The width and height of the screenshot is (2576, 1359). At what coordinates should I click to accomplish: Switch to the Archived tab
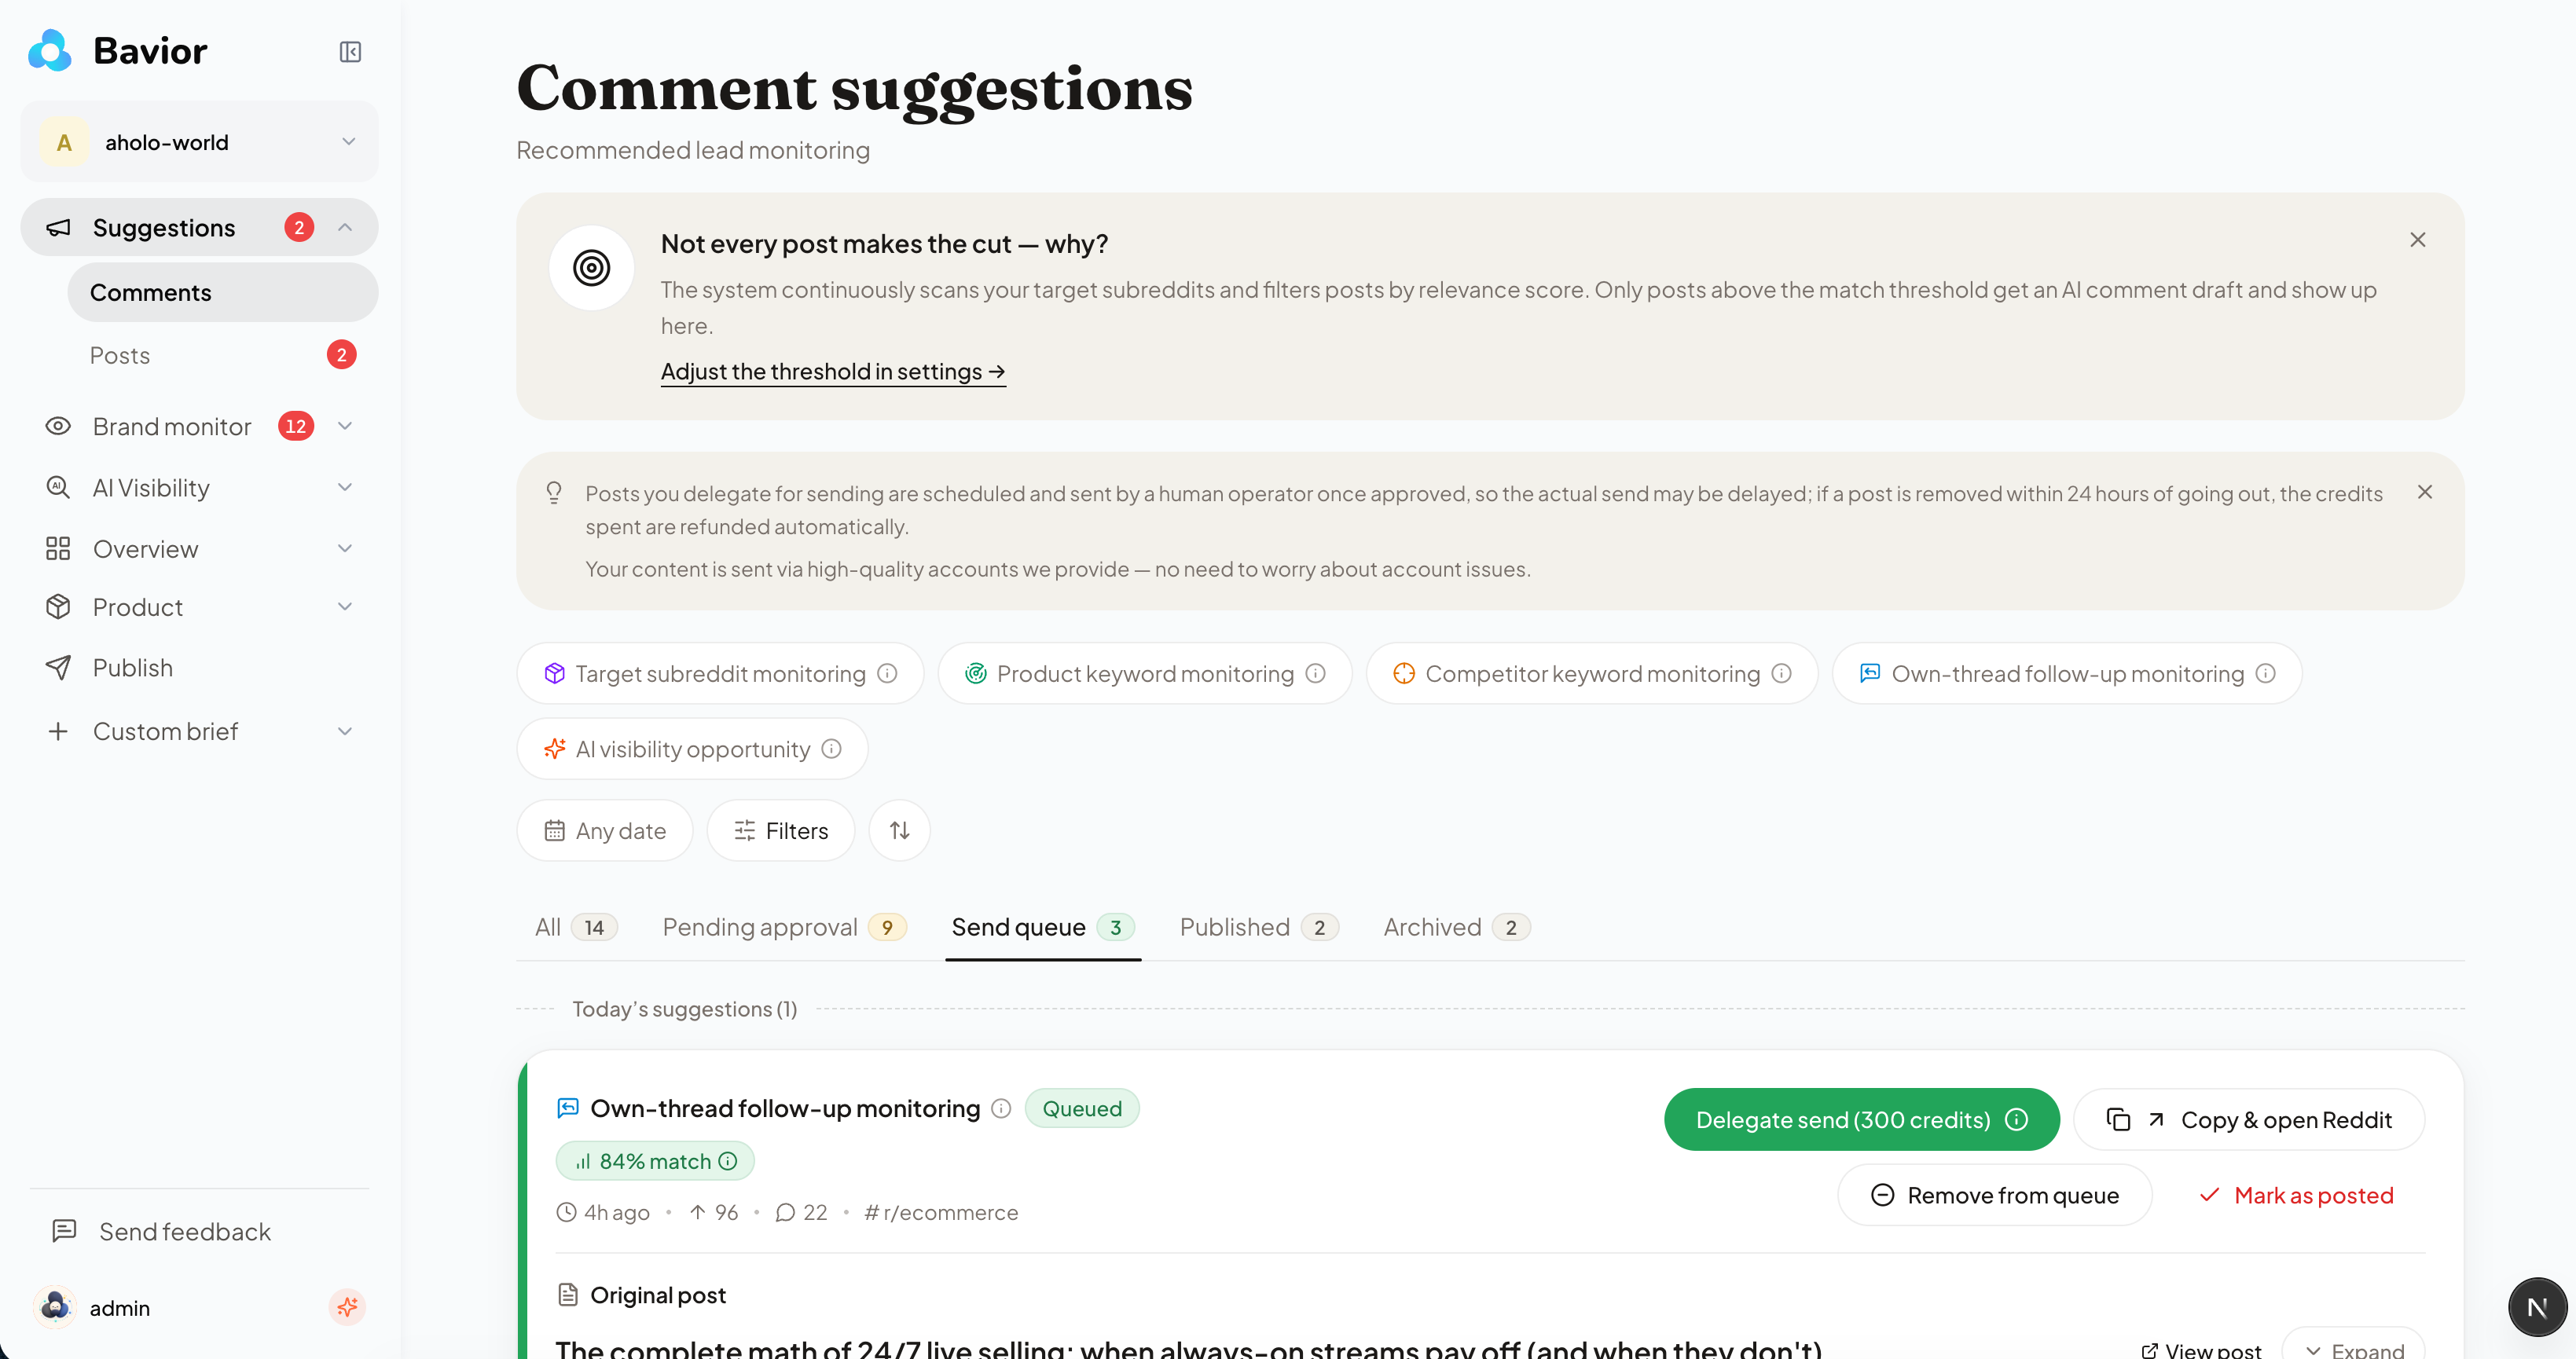[x=1456, y=927]
